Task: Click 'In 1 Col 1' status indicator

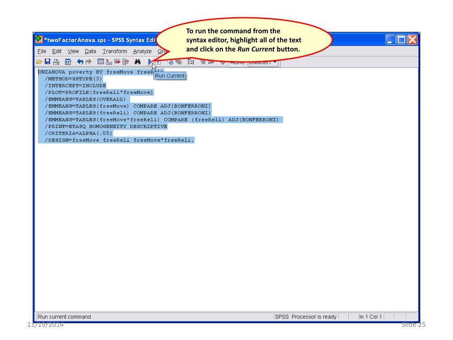Action: 370,317
